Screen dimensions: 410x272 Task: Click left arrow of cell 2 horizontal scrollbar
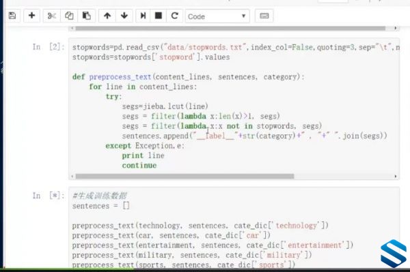coord(72,177)
